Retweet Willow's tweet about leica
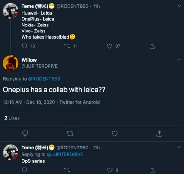Viewport: 184px width, 174px height. [x=70, y=134]
